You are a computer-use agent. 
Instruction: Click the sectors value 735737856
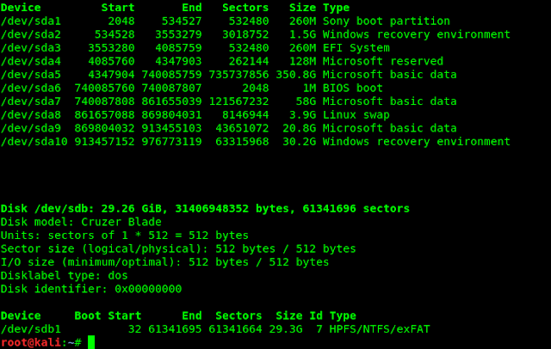[x=239, y=75]
